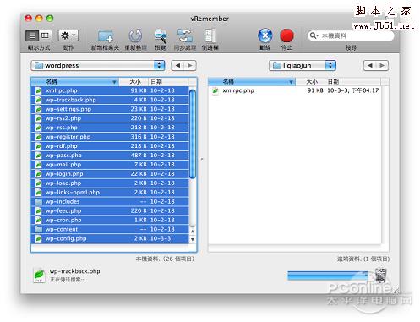This screenshot has height=322, width=420.
Task: Select xmlrpc.php in the local list
Action: [110, 90]
